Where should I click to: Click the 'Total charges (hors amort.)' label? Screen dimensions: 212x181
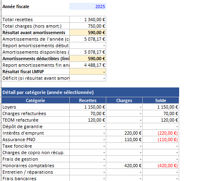tap(36, 26)
